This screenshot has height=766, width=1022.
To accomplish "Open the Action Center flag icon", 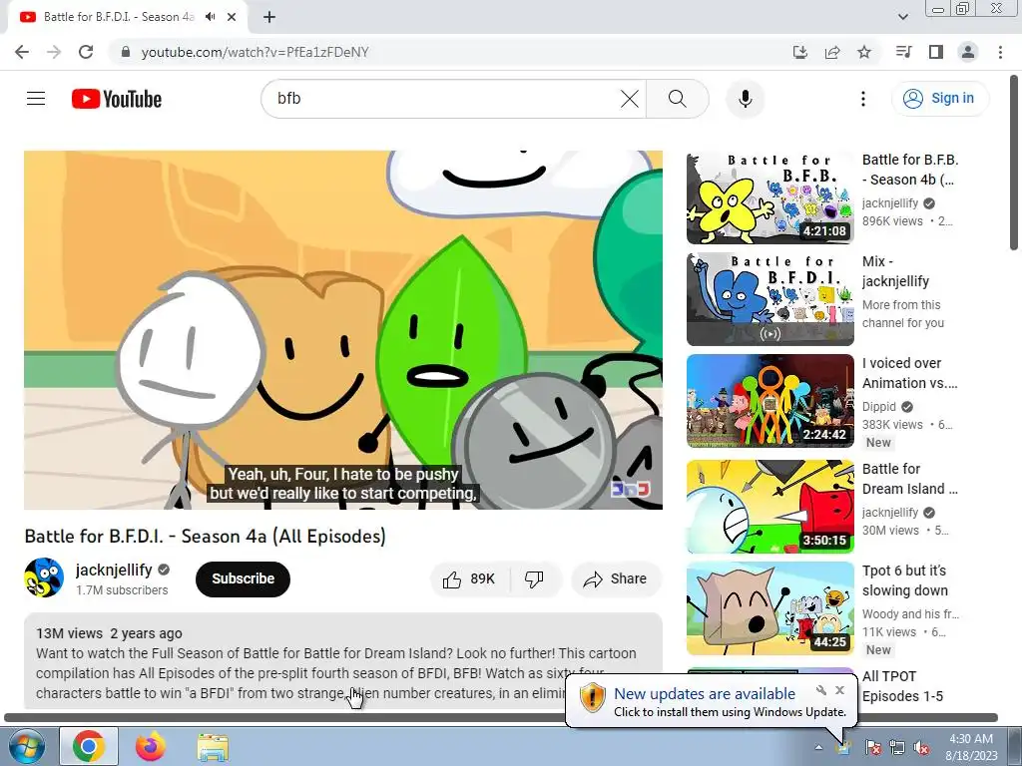I will point(872,748).
